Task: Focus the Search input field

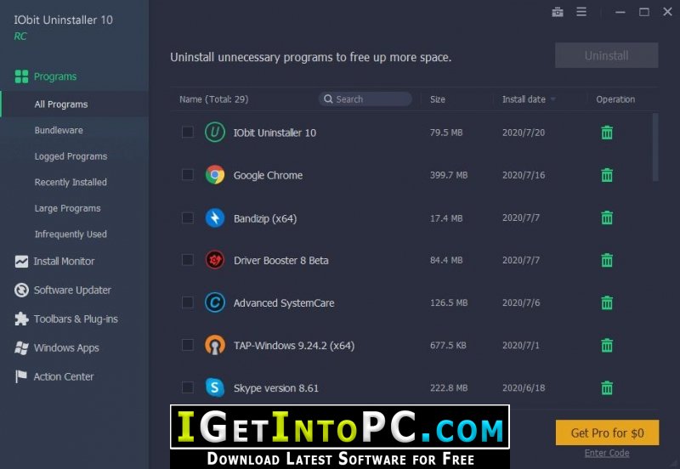Action: point(365,99)
